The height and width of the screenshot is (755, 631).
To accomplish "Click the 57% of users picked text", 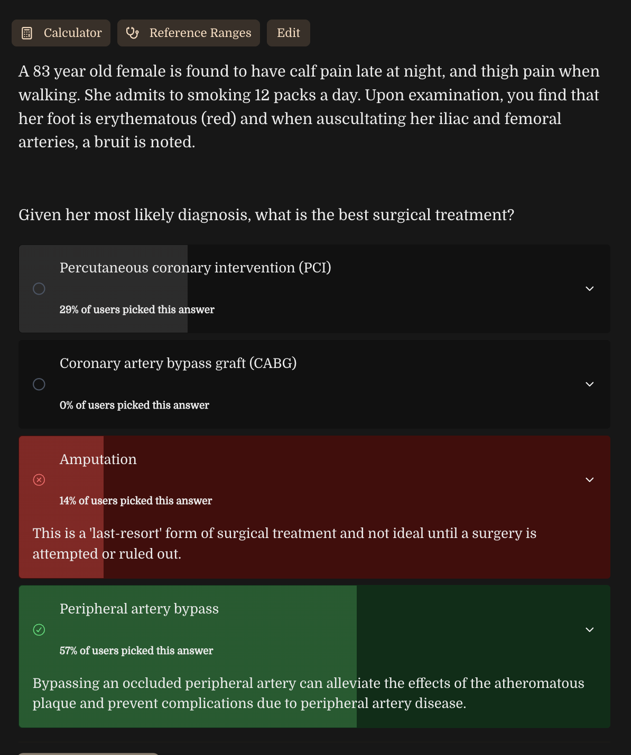I will 136,650.
